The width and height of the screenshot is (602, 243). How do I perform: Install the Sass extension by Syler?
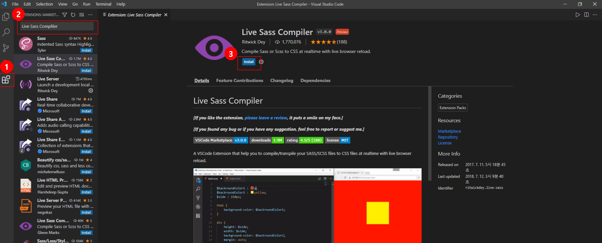86,50
